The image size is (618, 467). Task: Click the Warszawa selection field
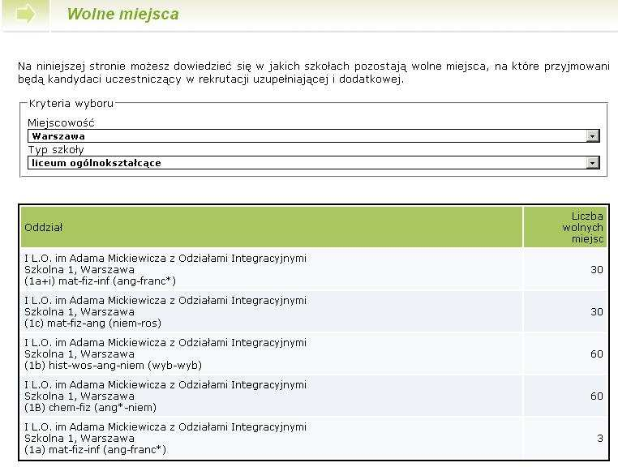point(313,136)
